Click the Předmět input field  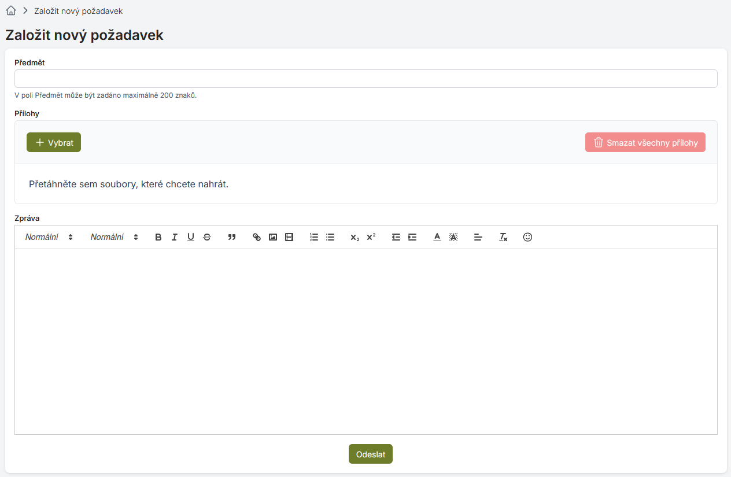[365, 79]
